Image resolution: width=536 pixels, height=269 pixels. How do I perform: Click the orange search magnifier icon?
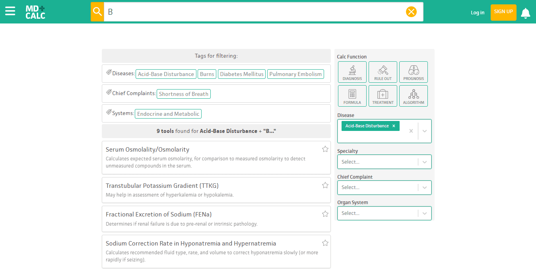click(x=97, y=12)
